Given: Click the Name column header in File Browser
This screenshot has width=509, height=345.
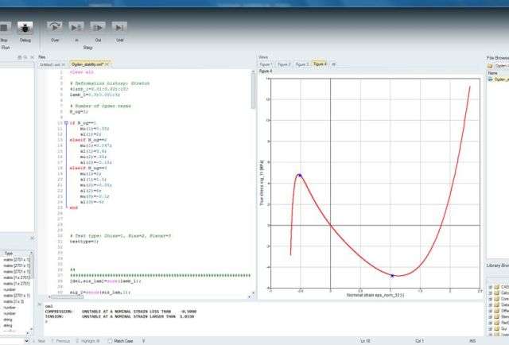Looking at the screenshot, I should [492, 73].
